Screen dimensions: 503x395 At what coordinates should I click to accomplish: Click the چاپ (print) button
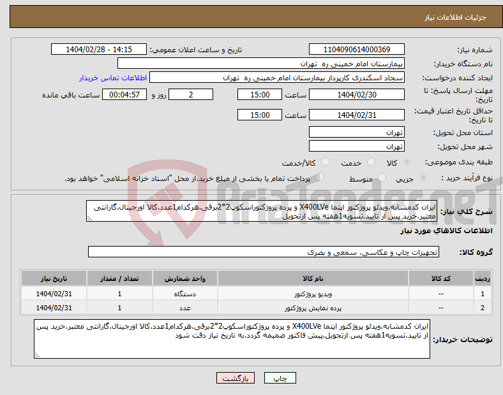280,378
